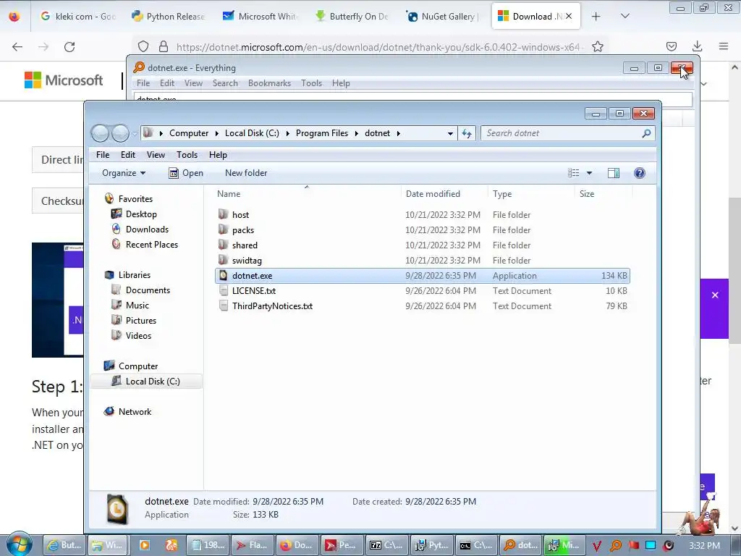Select the LICENSE.txt file icon
Screen dimensions: 741x556
[223, 290]
